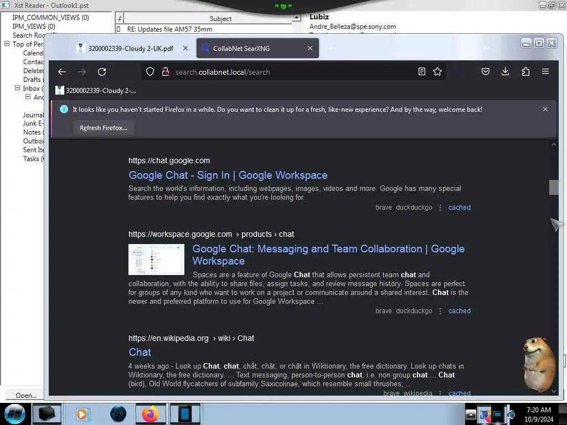Viewport: 567px width, 425px height.
Task: Select the Tasks folder in Xst Reader
Action: [x=33, y=159]
